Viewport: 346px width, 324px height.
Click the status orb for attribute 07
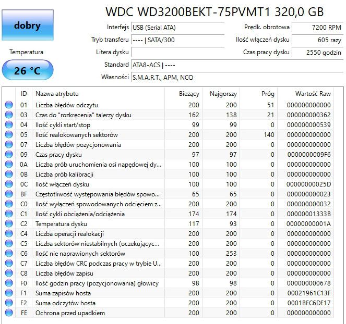[x=9, y=144]
